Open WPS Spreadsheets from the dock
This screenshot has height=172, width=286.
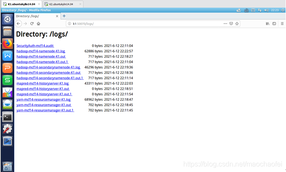(7, 80)
